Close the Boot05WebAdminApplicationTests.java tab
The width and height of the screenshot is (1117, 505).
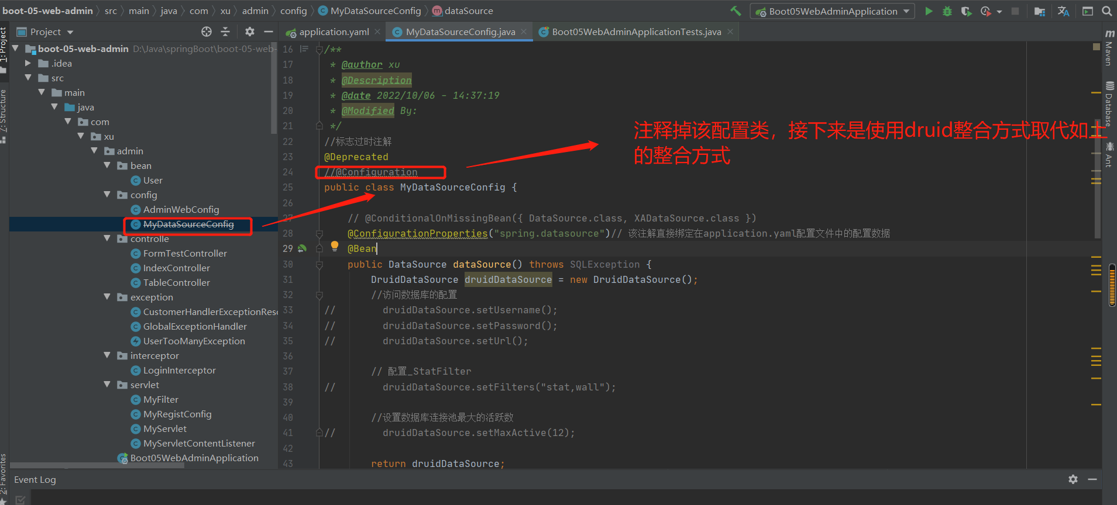[x=730, y=32]
